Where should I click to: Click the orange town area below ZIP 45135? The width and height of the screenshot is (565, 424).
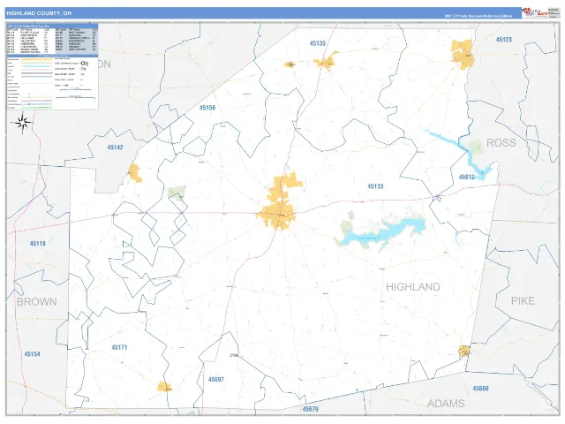327,62
